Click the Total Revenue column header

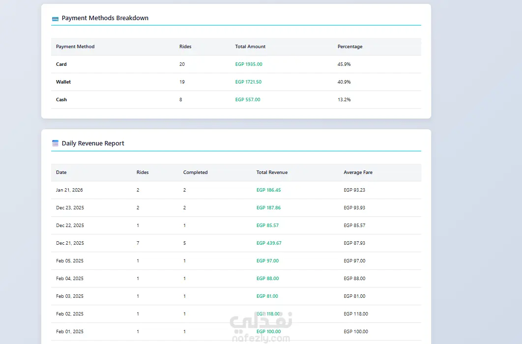coord(272,172)
